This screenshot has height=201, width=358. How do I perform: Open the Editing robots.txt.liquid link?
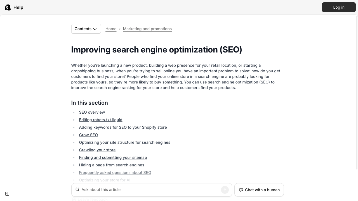[x=101, y=120]
